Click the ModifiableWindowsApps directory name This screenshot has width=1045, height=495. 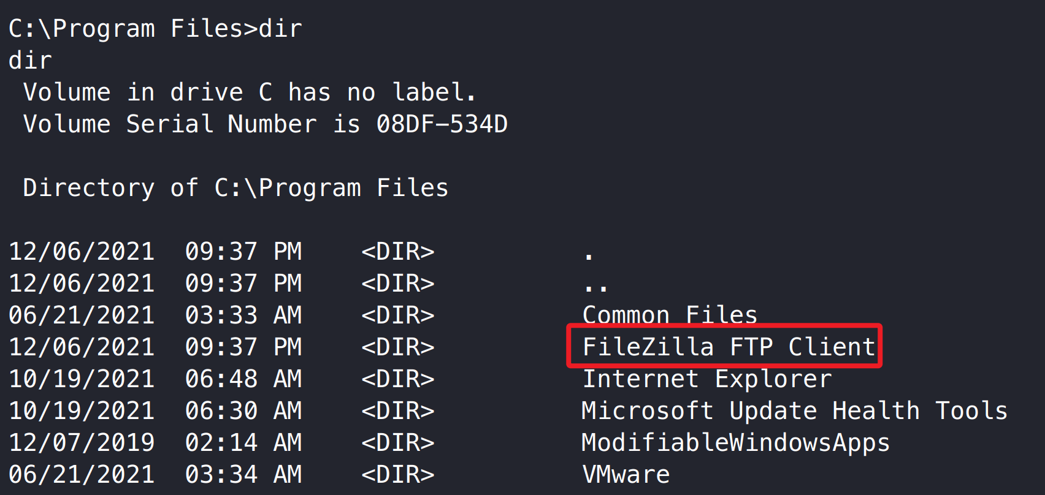coord(735,442)
